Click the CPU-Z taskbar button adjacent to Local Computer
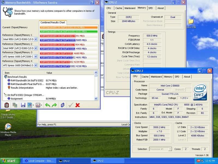 pos(74,161)
